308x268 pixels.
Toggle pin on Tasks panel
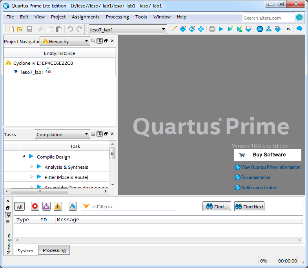tap(100, 134)
